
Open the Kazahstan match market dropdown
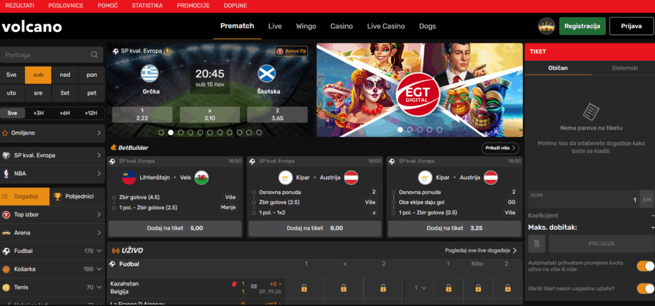[420, 288]
